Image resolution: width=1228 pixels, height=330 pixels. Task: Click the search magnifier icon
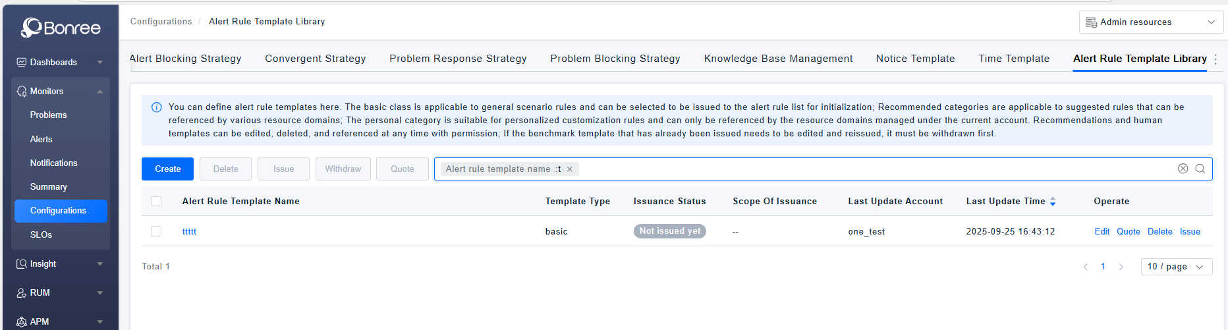click(1200, 169)
